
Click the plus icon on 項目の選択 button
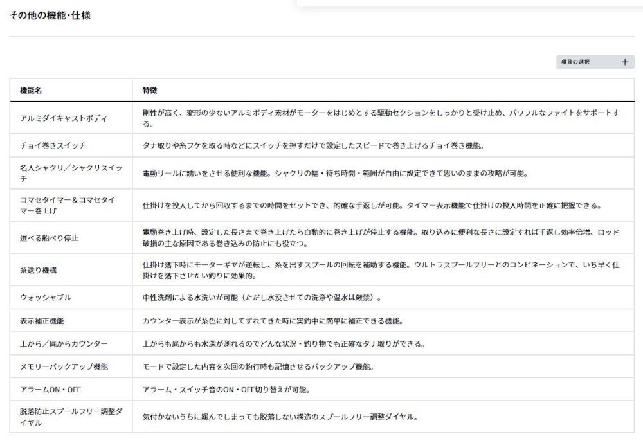coord(623,62)
